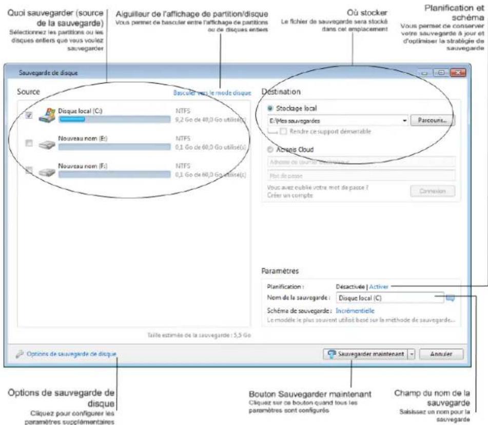Image resolution: width=488 pixels, height=425 pixels.
Task: Click 'Taille estimée de la sauvegarde : 5,5 Go' text
Action: [199, 335]
